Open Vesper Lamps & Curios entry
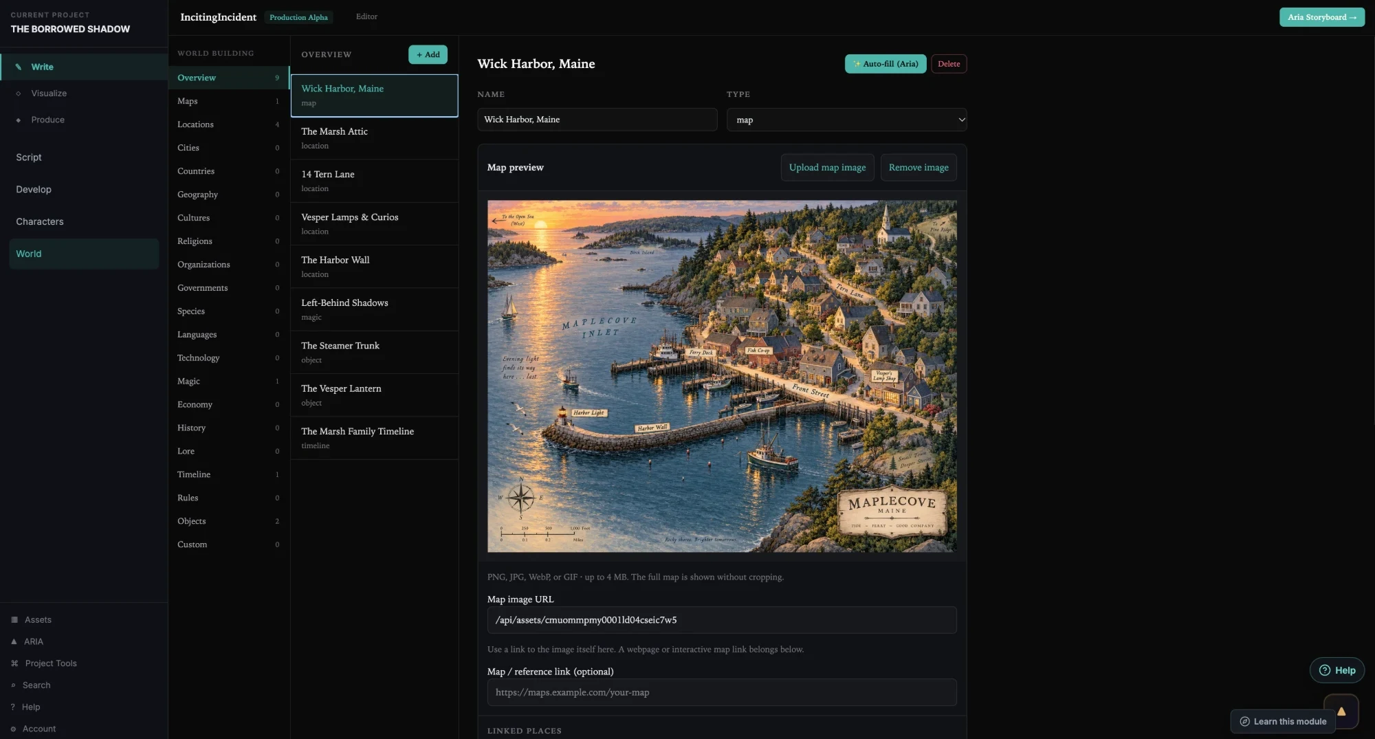The height and width of the screenshot is (739, 1375). point(375,224)
